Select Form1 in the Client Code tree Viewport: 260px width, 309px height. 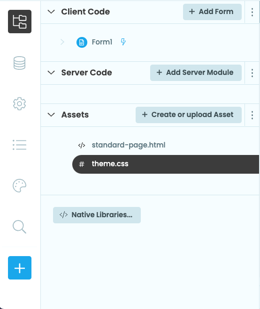[102, 42]
